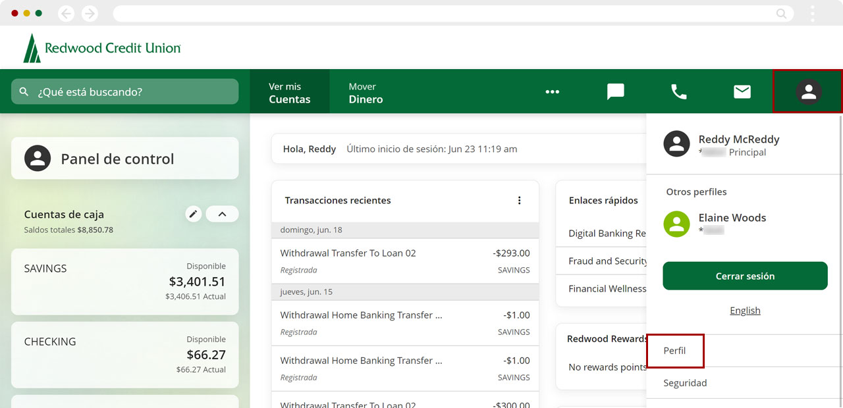Switch to Elaine Woods profile
Screen dimensions: 843x408
(x=732, y=223)
